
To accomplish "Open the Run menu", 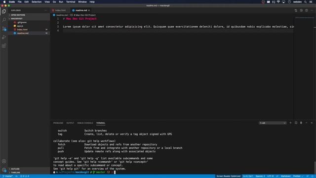I will (61, 2).
